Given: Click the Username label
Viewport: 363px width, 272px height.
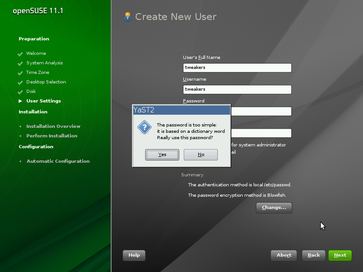Looking at the screenshot, I should tap(195, 79).
